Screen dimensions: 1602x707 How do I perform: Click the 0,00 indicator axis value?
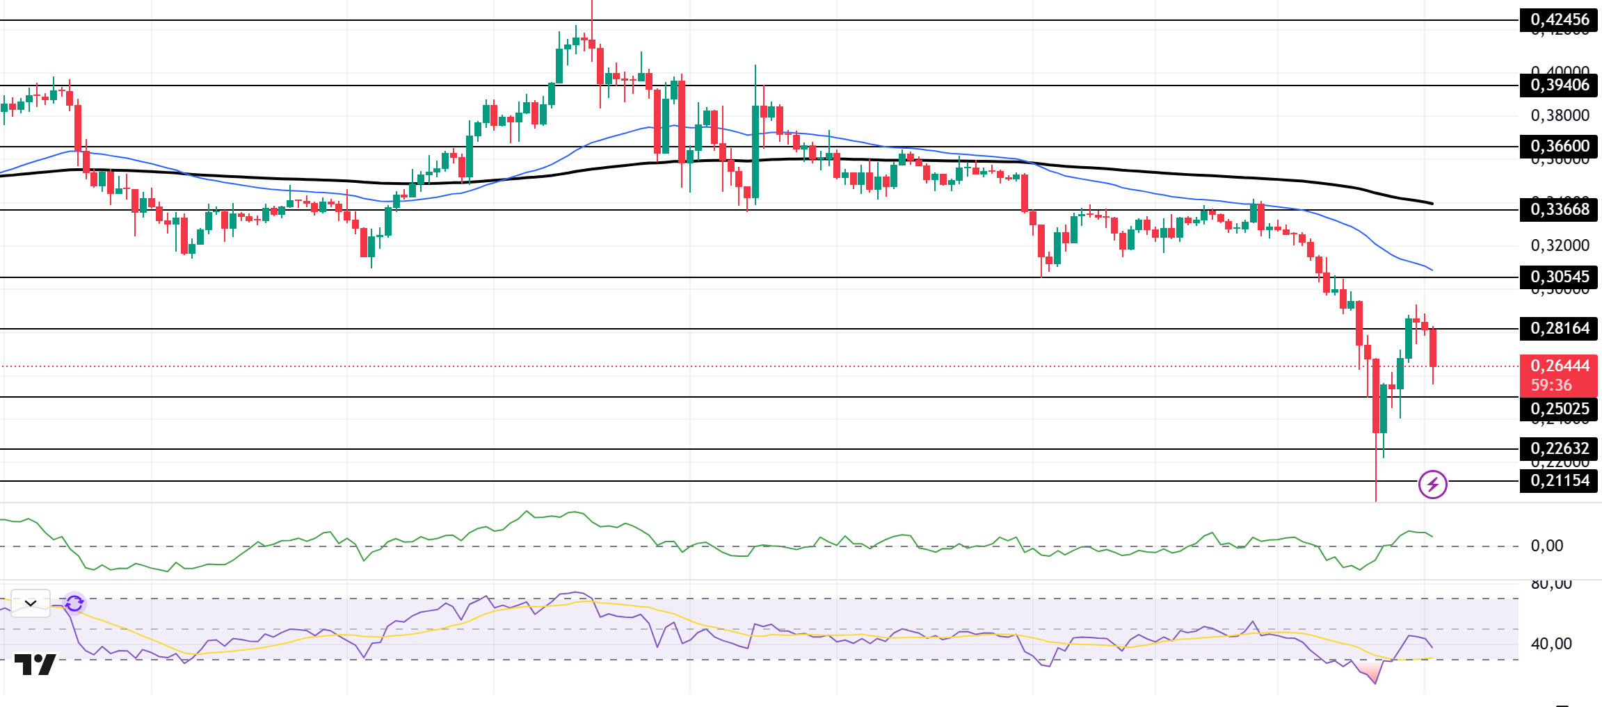point(1547,546)
